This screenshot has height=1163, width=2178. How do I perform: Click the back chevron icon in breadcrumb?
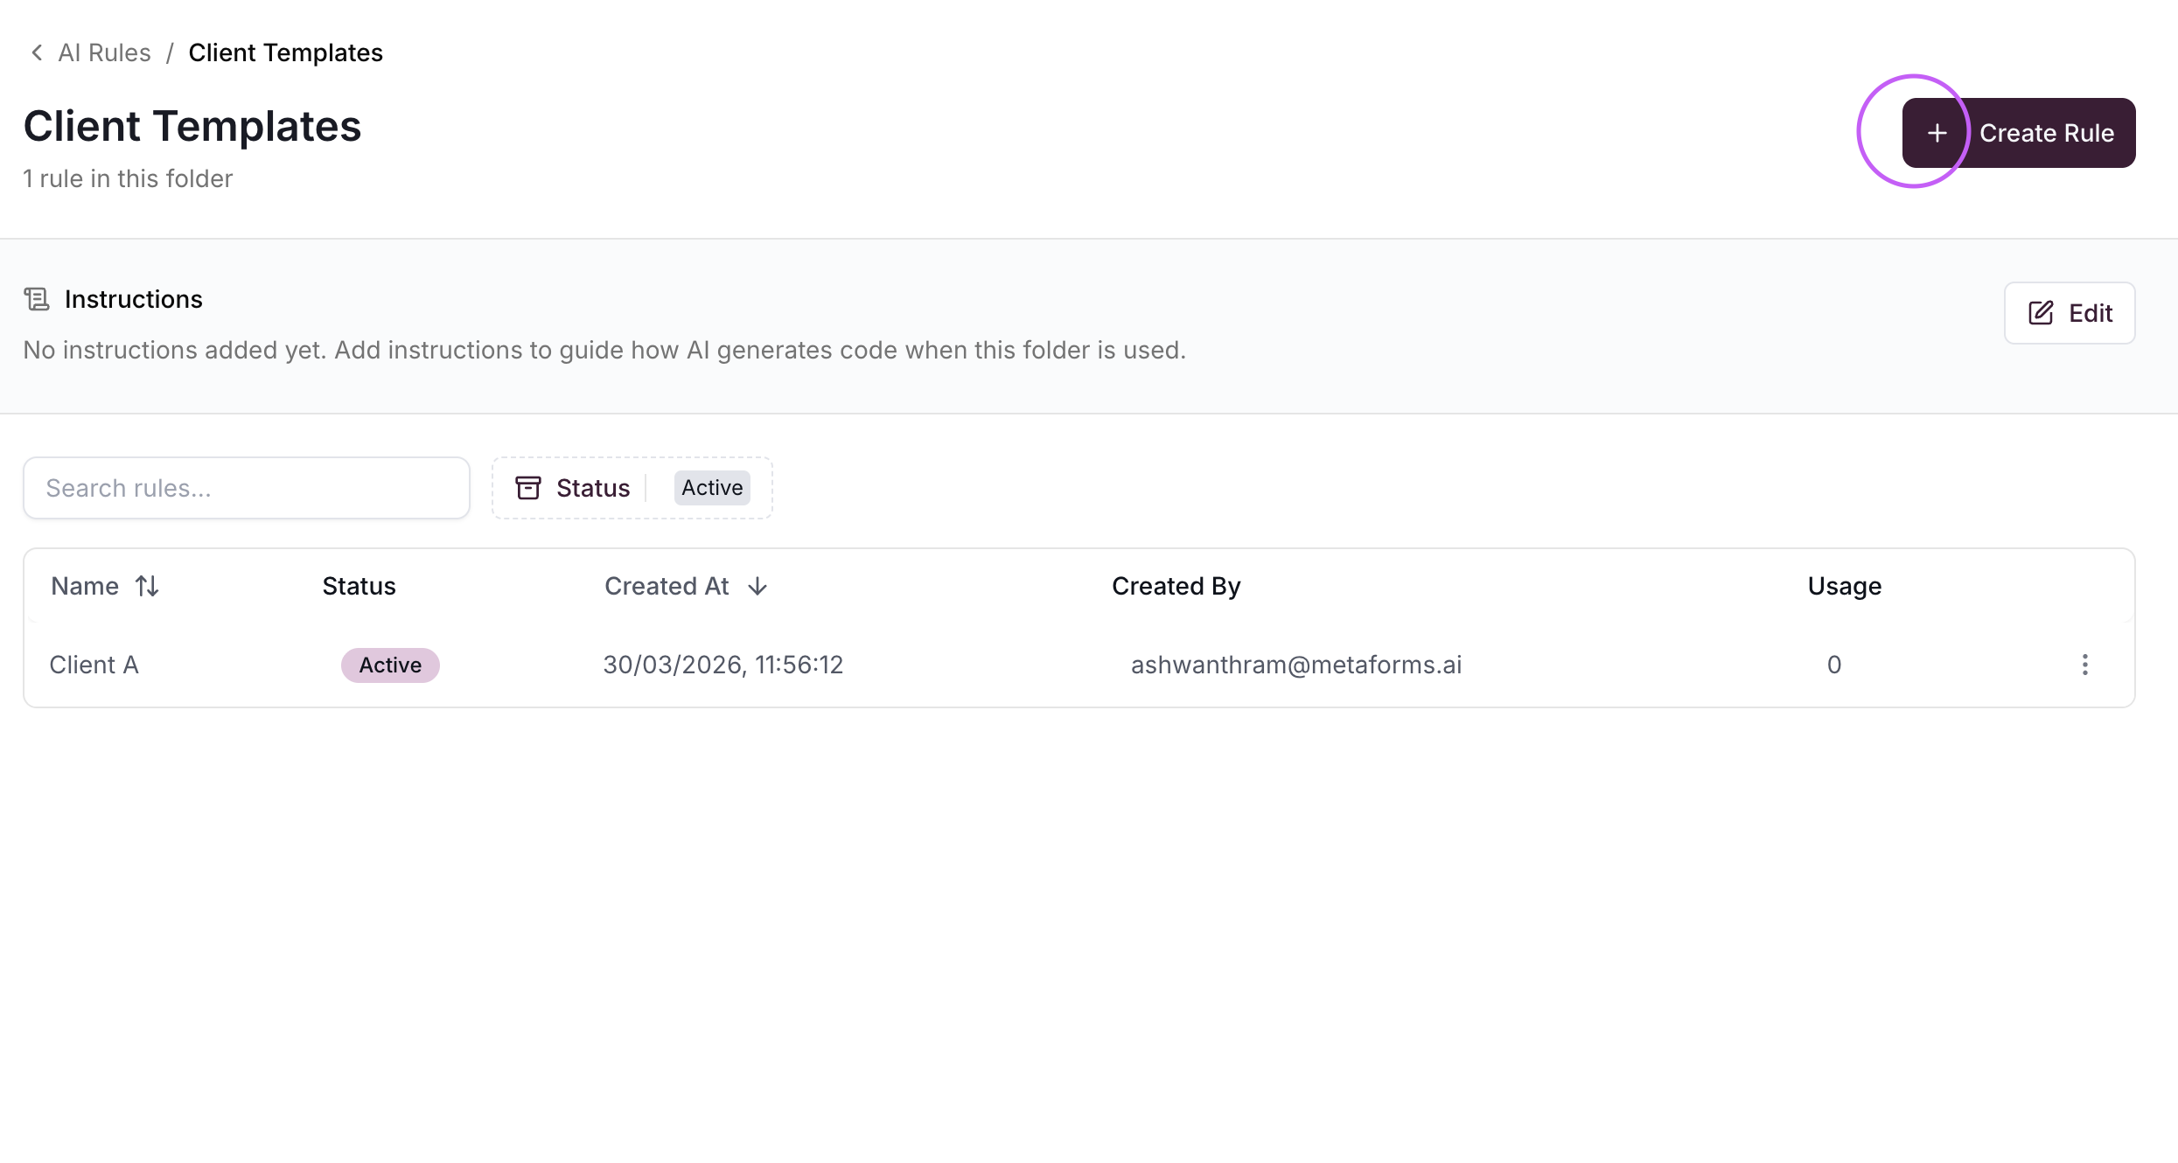pyautogui.click(x=37, y=52)
